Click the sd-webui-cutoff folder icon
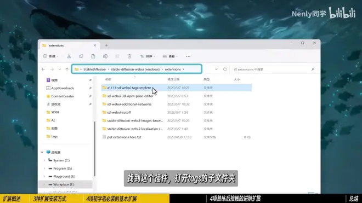Screen dimensions: 362x203 coord(104,113)
